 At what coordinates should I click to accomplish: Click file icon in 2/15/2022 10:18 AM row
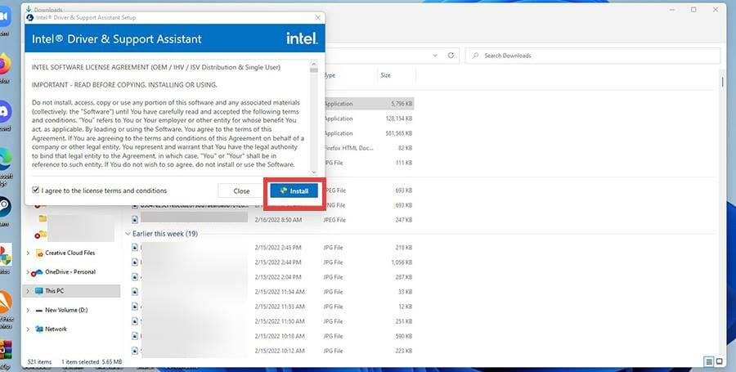tap(135, 336)
